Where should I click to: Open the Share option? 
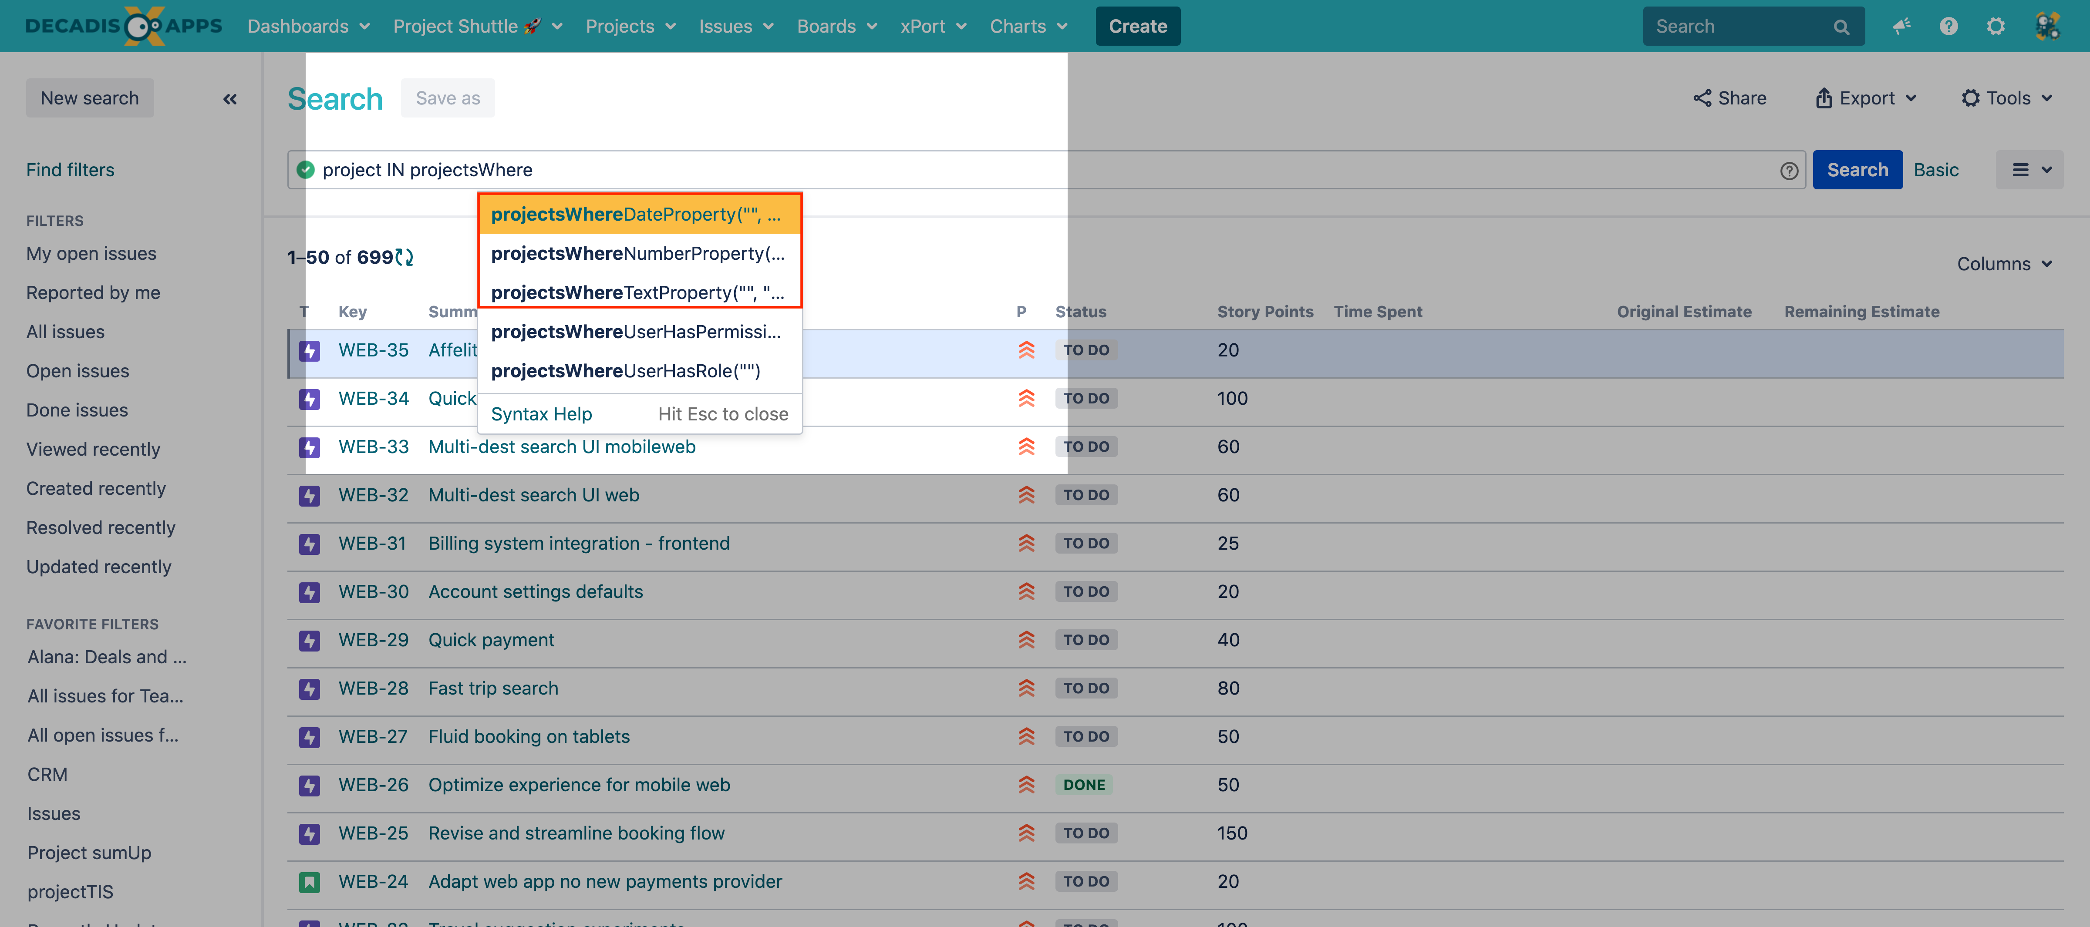point(1730,98)
